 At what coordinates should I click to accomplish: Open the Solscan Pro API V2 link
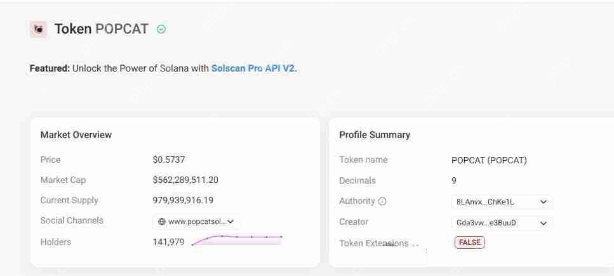tap(253, 68)
